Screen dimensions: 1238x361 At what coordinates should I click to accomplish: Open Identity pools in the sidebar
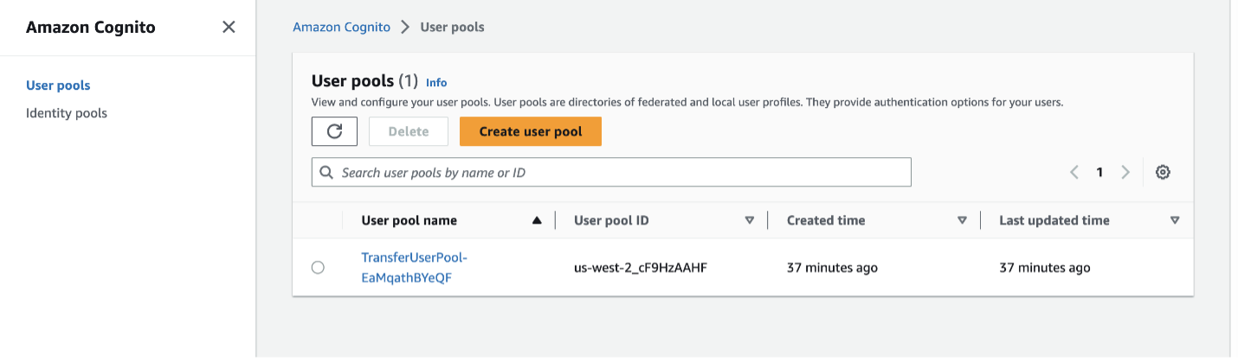click(67, 113)
